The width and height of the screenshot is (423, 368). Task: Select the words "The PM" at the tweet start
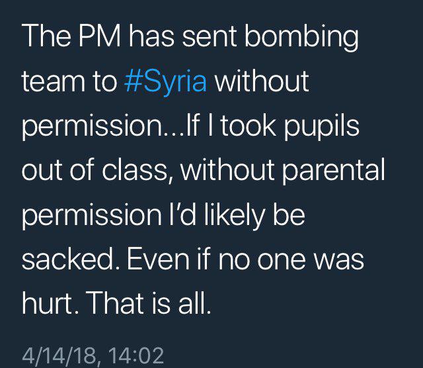click(x=71, y=36)
